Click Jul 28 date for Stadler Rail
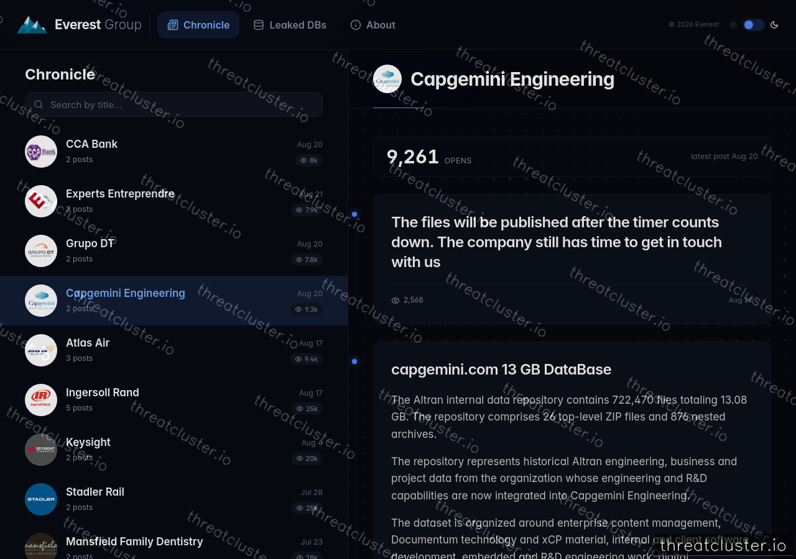Viewport: 796px width, 559px height. click(312, 493)
